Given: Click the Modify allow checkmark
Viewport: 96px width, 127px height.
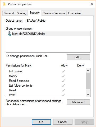Looking at the screenshot, I should coord(63,76).
